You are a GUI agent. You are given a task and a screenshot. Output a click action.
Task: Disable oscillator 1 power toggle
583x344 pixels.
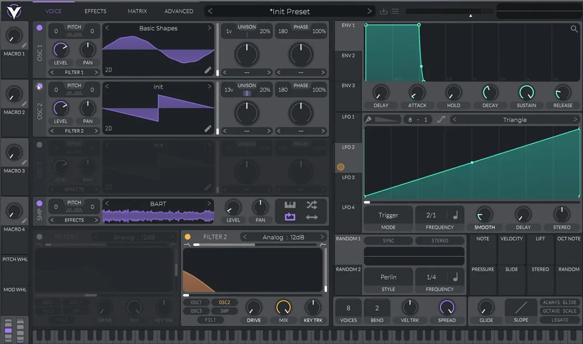[40, 28]
